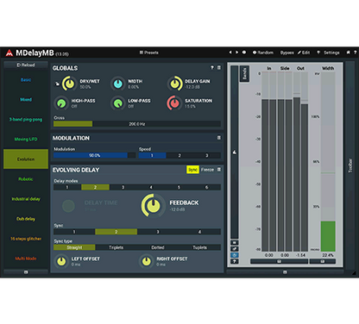Image resolution: width=359 pixels, height=324 pixels.
Task: Select the 3-band ping-pong preset
Action: (26, 119)
